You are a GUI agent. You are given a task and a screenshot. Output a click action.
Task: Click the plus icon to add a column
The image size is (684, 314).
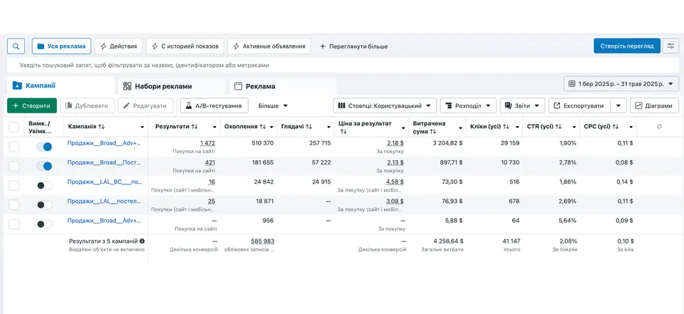pyautogui.click(x=659, y=127)
